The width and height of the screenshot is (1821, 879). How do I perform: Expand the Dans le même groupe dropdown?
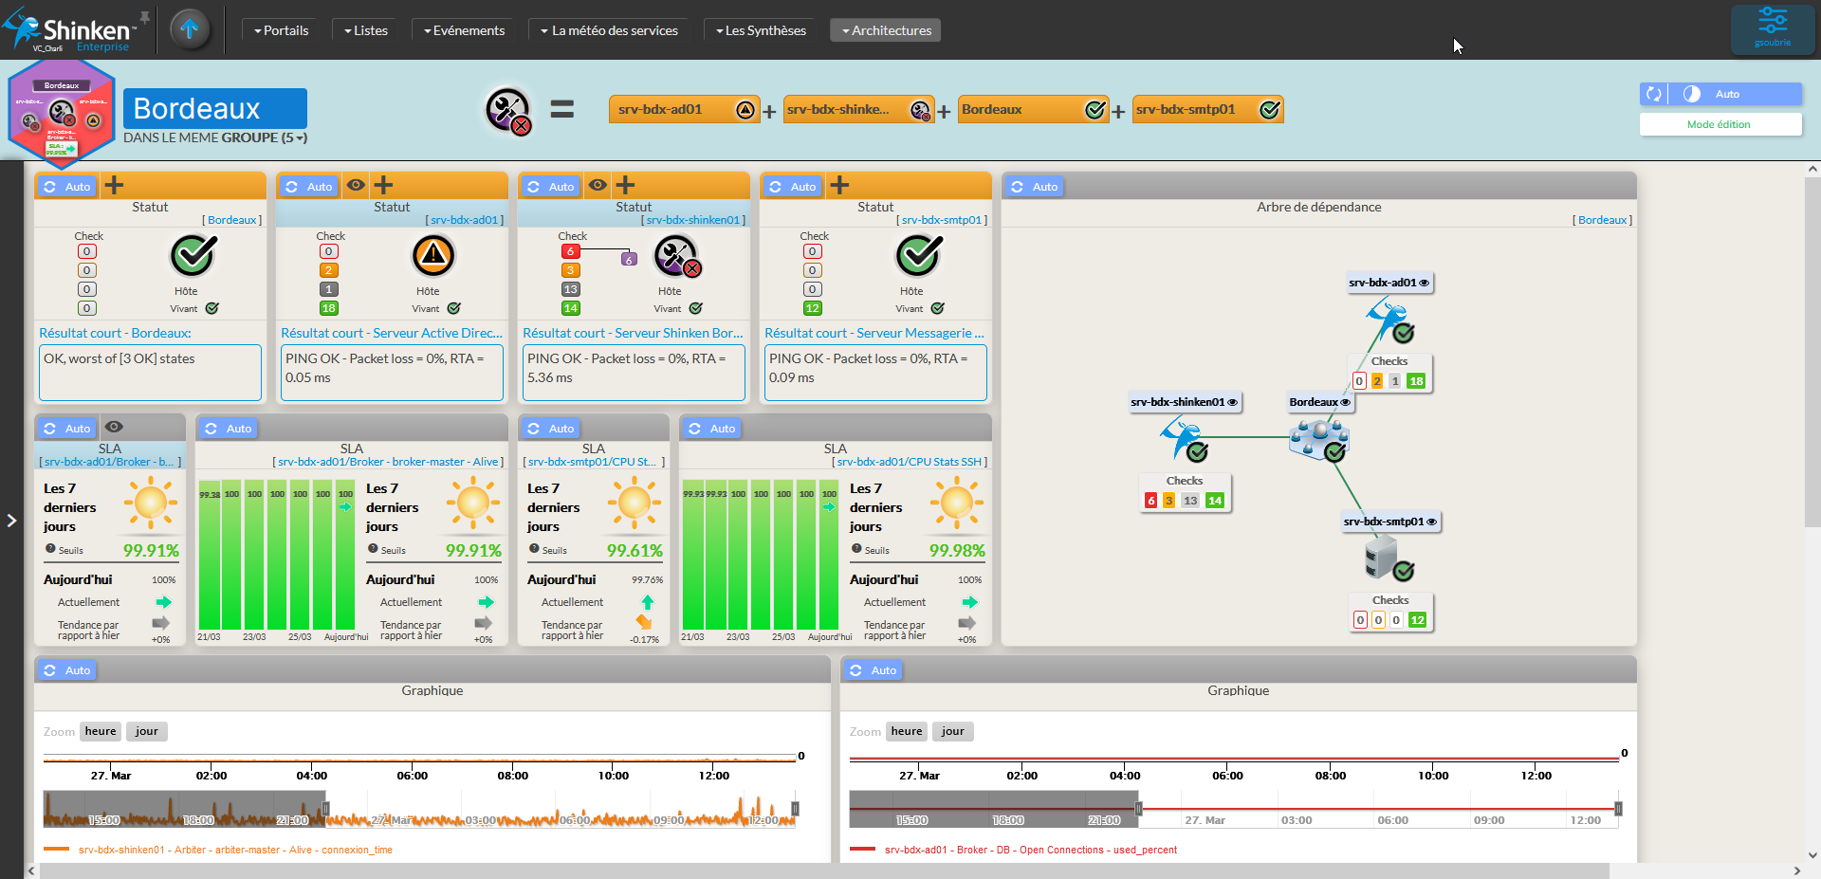click(x=301, y=138)
